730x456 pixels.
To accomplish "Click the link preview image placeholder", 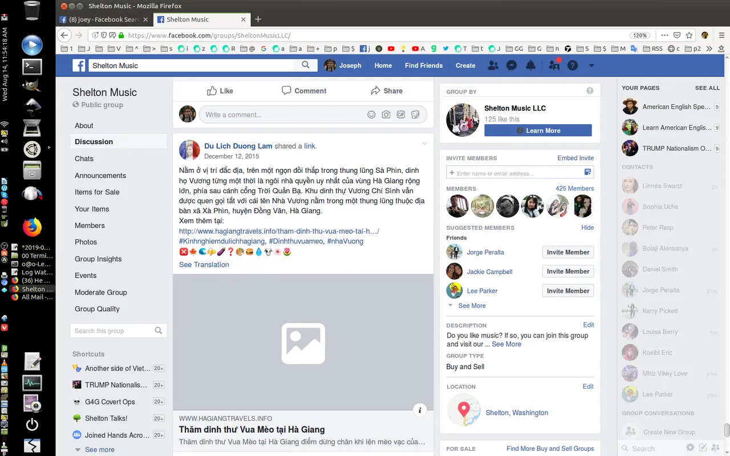I will click(303, 343).
